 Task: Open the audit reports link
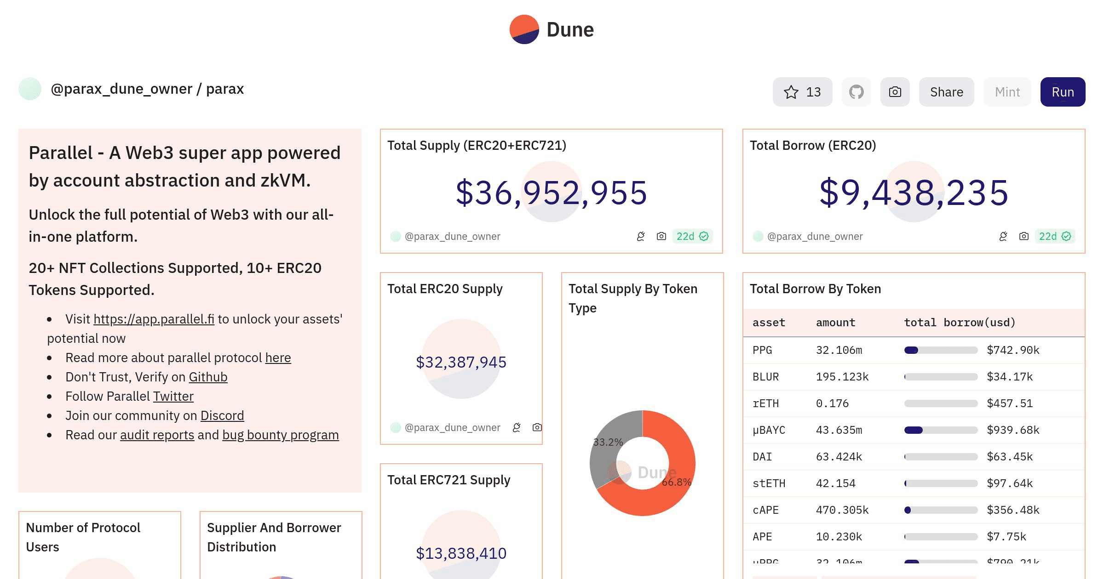pyautogui.click(x=157, y=435)
